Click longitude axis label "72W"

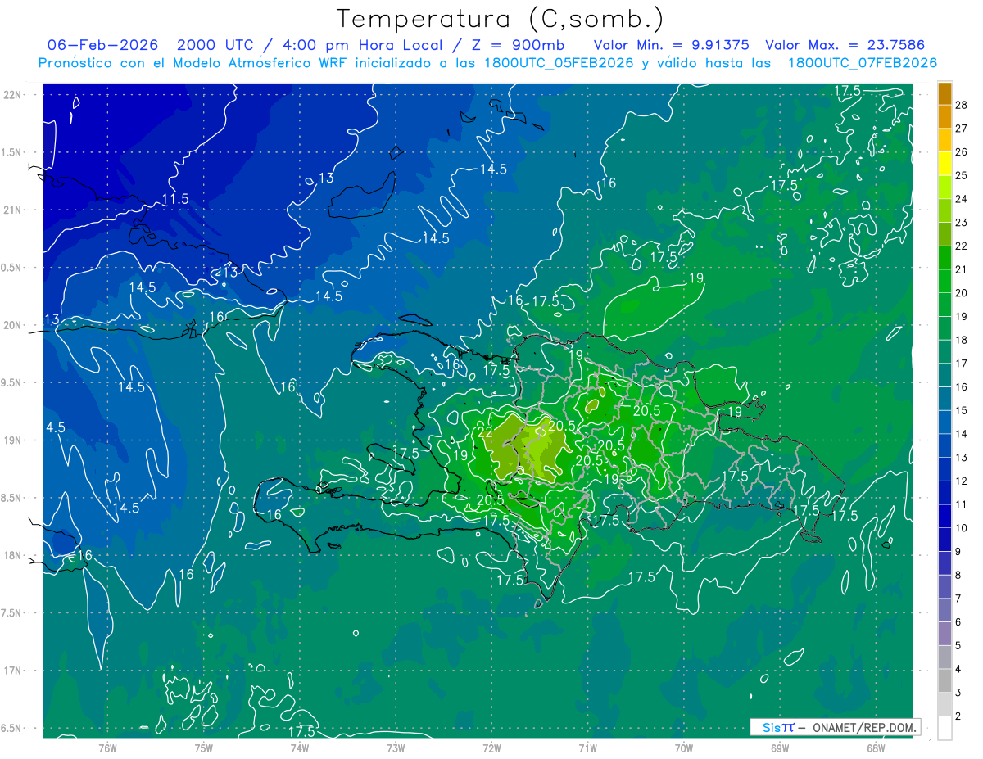[491, 748]
